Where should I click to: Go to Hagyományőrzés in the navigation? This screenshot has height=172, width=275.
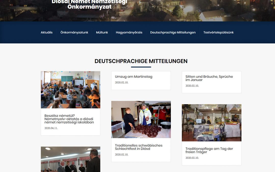129,32
